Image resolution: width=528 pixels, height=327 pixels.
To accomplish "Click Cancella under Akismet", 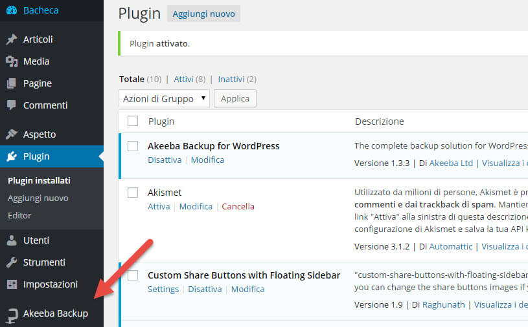I will [x=238, y=206].
